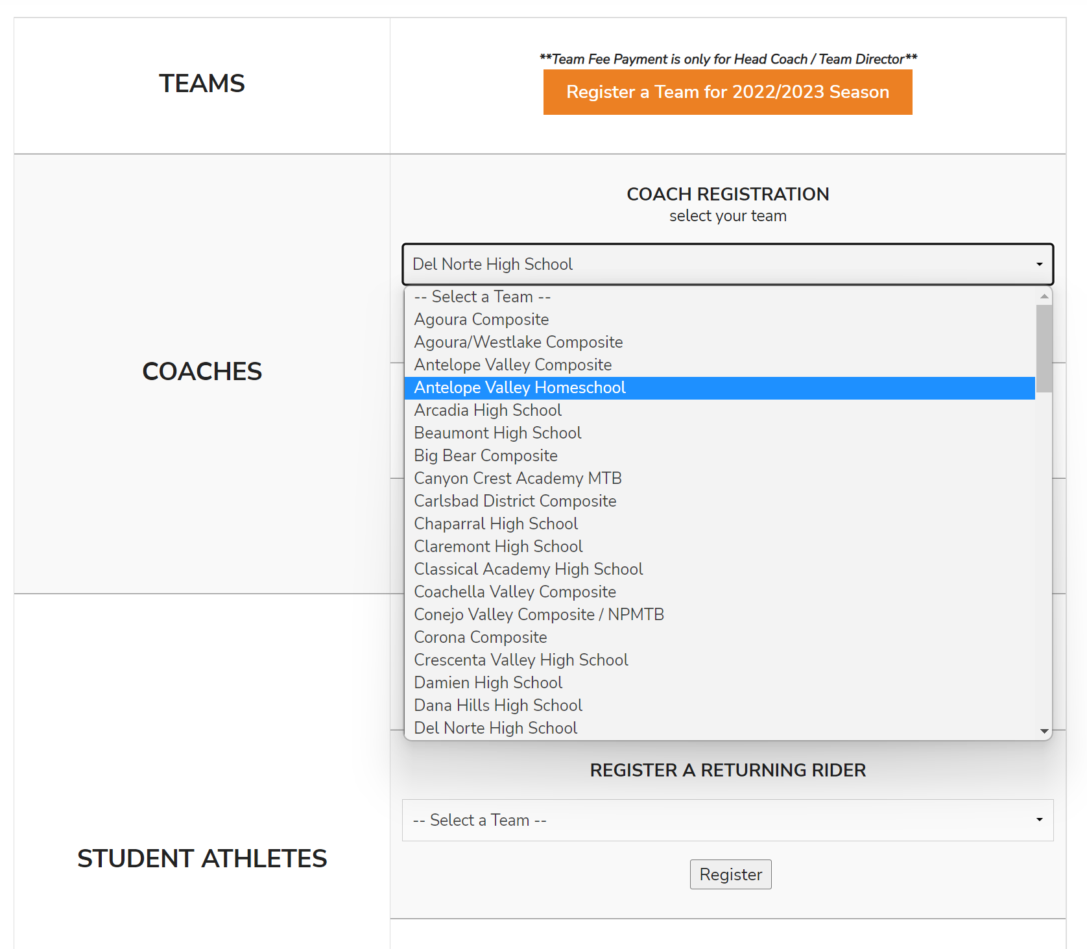Click the team list scrollbar thumb
The image size is (1087, 949).
tap(1044, 349)
